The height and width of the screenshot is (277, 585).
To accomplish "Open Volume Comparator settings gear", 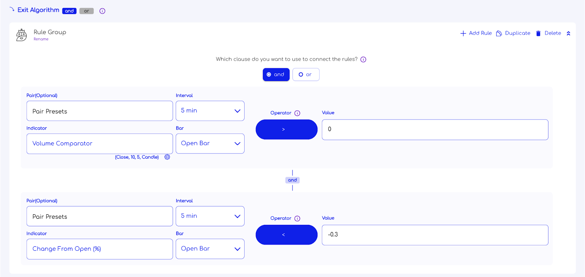I will tap(167, 157).
